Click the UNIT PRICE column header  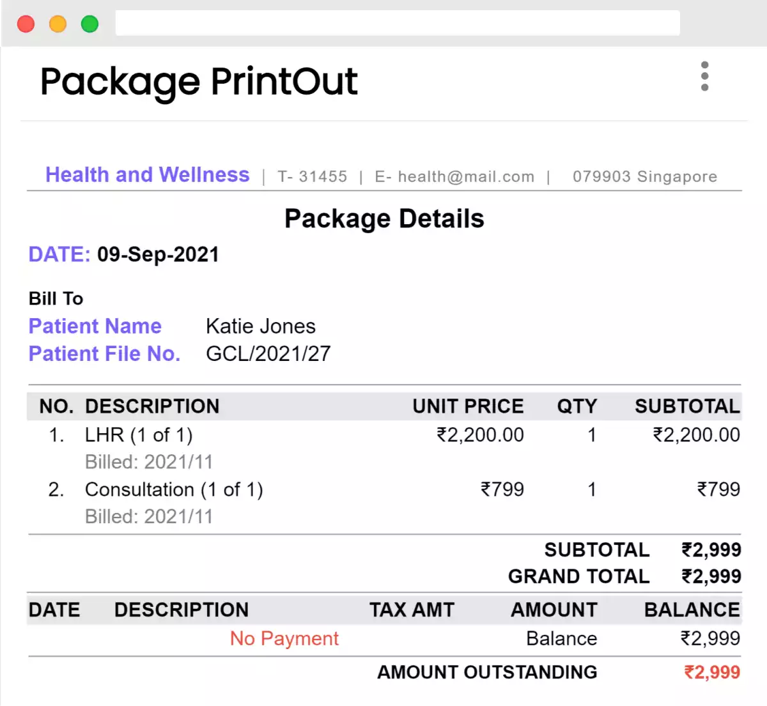point(468,406)
